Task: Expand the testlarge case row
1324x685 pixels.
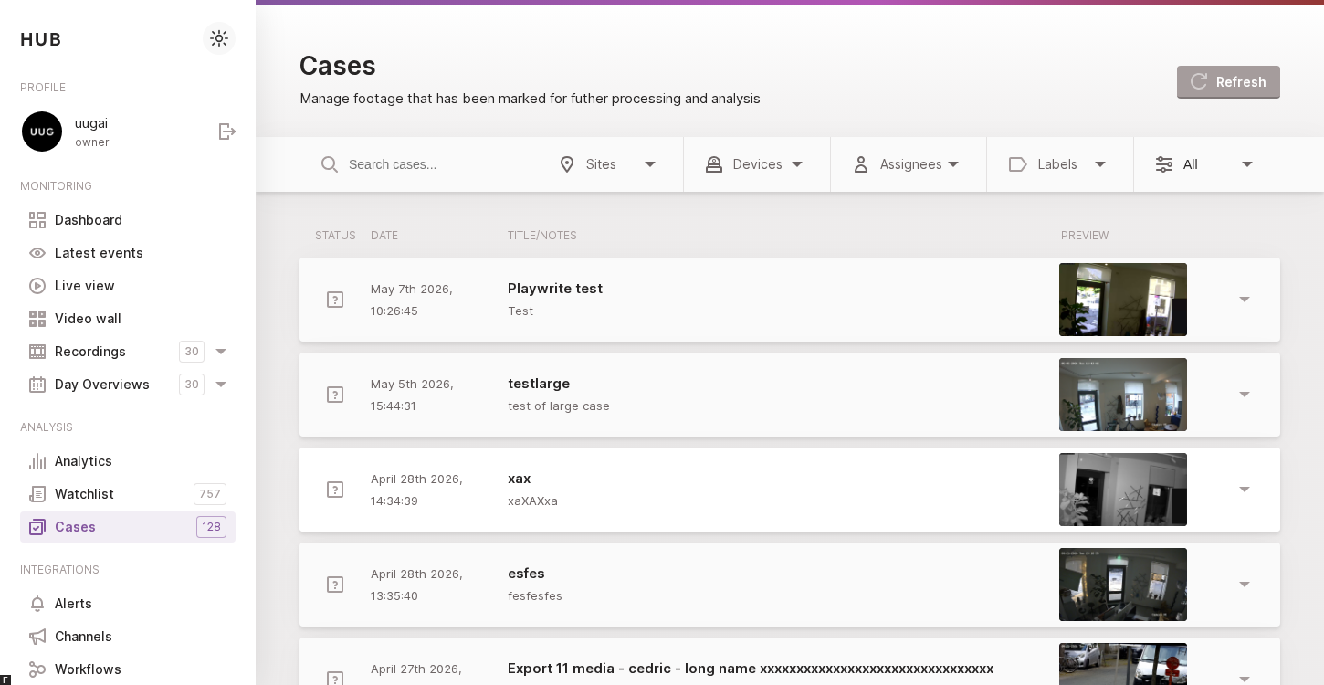Action: tap(1245, 395)
